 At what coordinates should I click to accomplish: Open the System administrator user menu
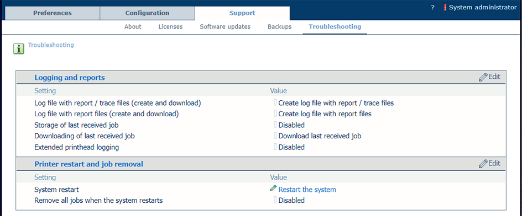[x=483, y=7]
